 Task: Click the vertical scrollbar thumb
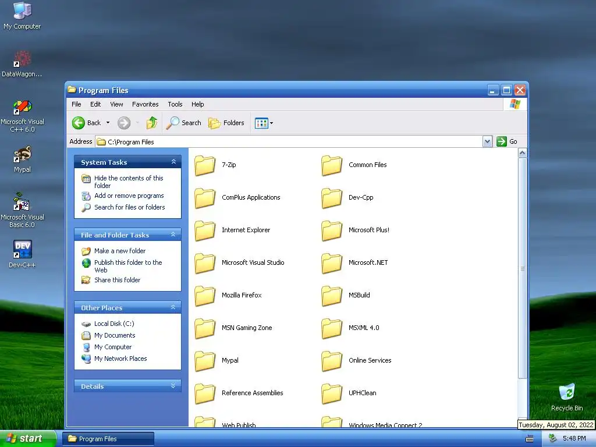coord(522,268)
